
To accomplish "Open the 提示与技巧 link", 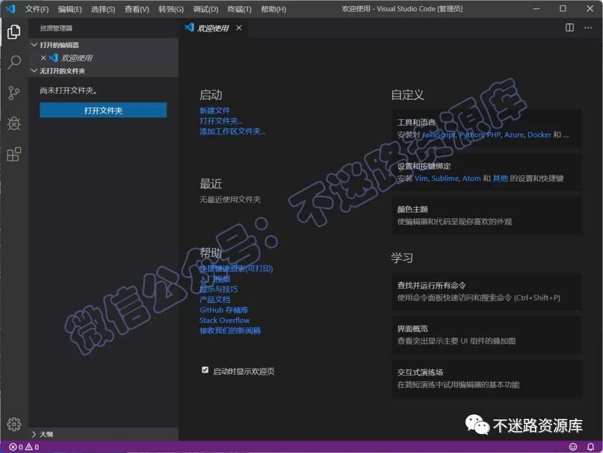I will pos(218,289).
